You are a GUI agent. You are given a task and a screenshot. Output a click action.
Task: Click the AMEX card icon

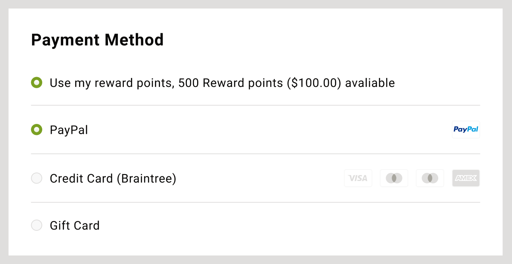point(466,178)
